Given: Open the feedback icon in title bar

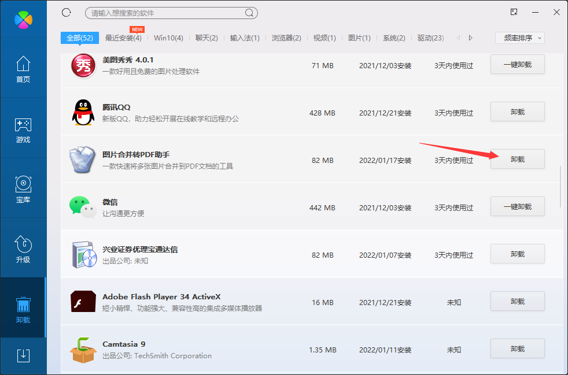Looking at the screenshot, I should (x=514, y=12).
